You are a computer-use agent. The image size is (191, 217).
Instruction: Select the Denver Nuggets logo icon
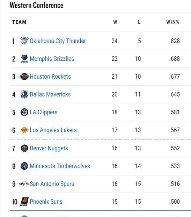(24, 148)
